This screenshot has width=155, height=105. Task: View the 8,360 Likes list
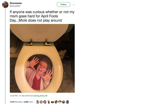(28, 102)
